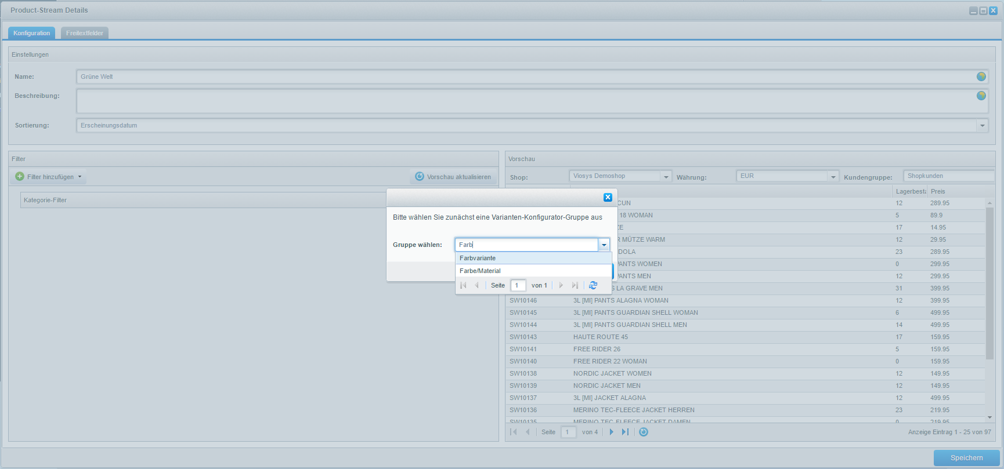This screenshot has width=1004, height=469.
Task: Select the 3L [MI] JACKET ALAGNA row
Action: point(745,398)
